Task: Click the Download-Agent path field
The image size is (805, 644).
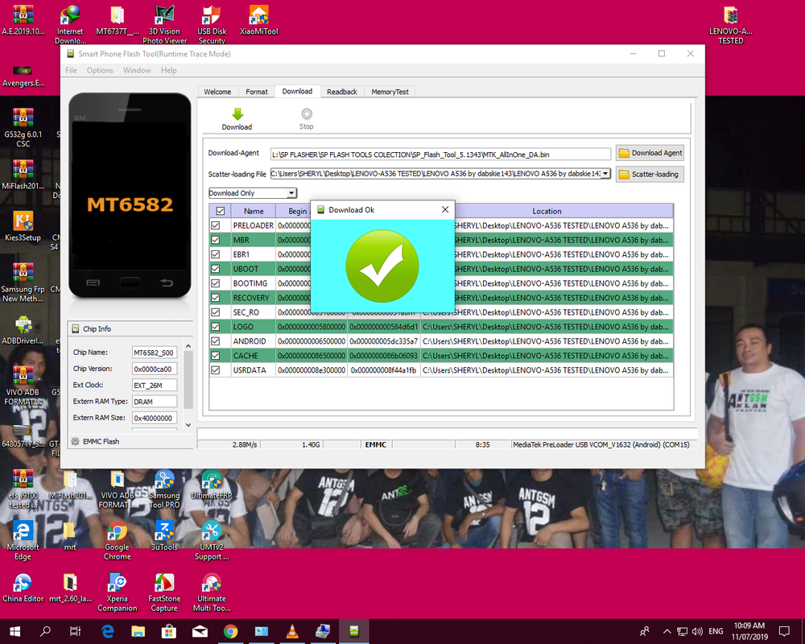Action: coord(440,154)
